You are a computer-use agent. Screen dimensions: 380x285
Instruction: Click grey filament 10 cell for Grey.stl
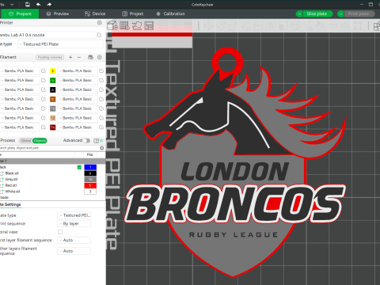click(x=90, y=180)
